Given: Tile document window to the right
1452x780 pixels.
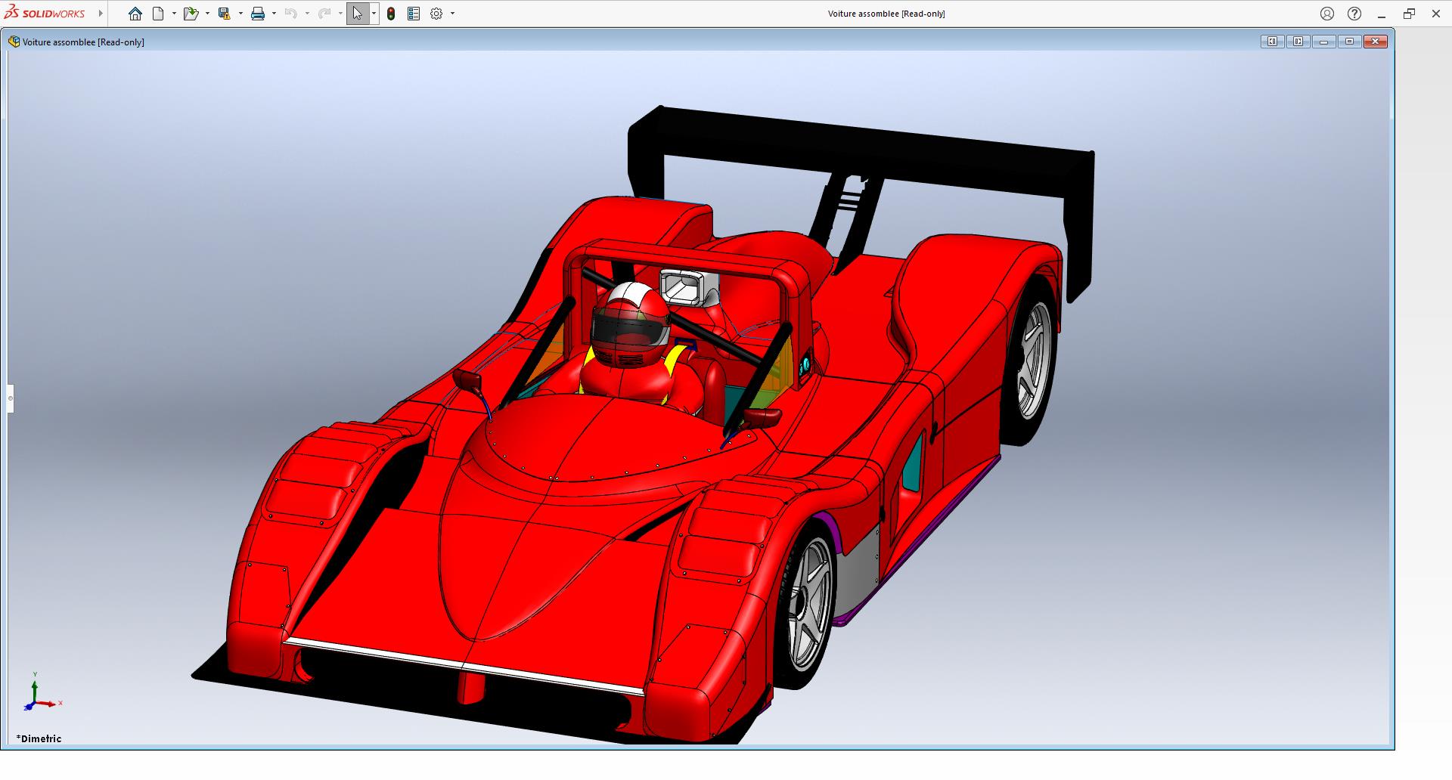Looking at the screenshot, I should point(1298,42).
